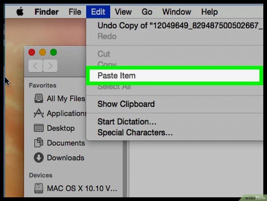The image size is (267, 201).
Task: Click the green zoom window button
Action: pos(53,52)
